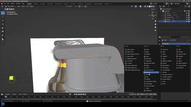191x107 pixels.
Task: Select the Measure tool in the toolbar
Action: (3, 39)
